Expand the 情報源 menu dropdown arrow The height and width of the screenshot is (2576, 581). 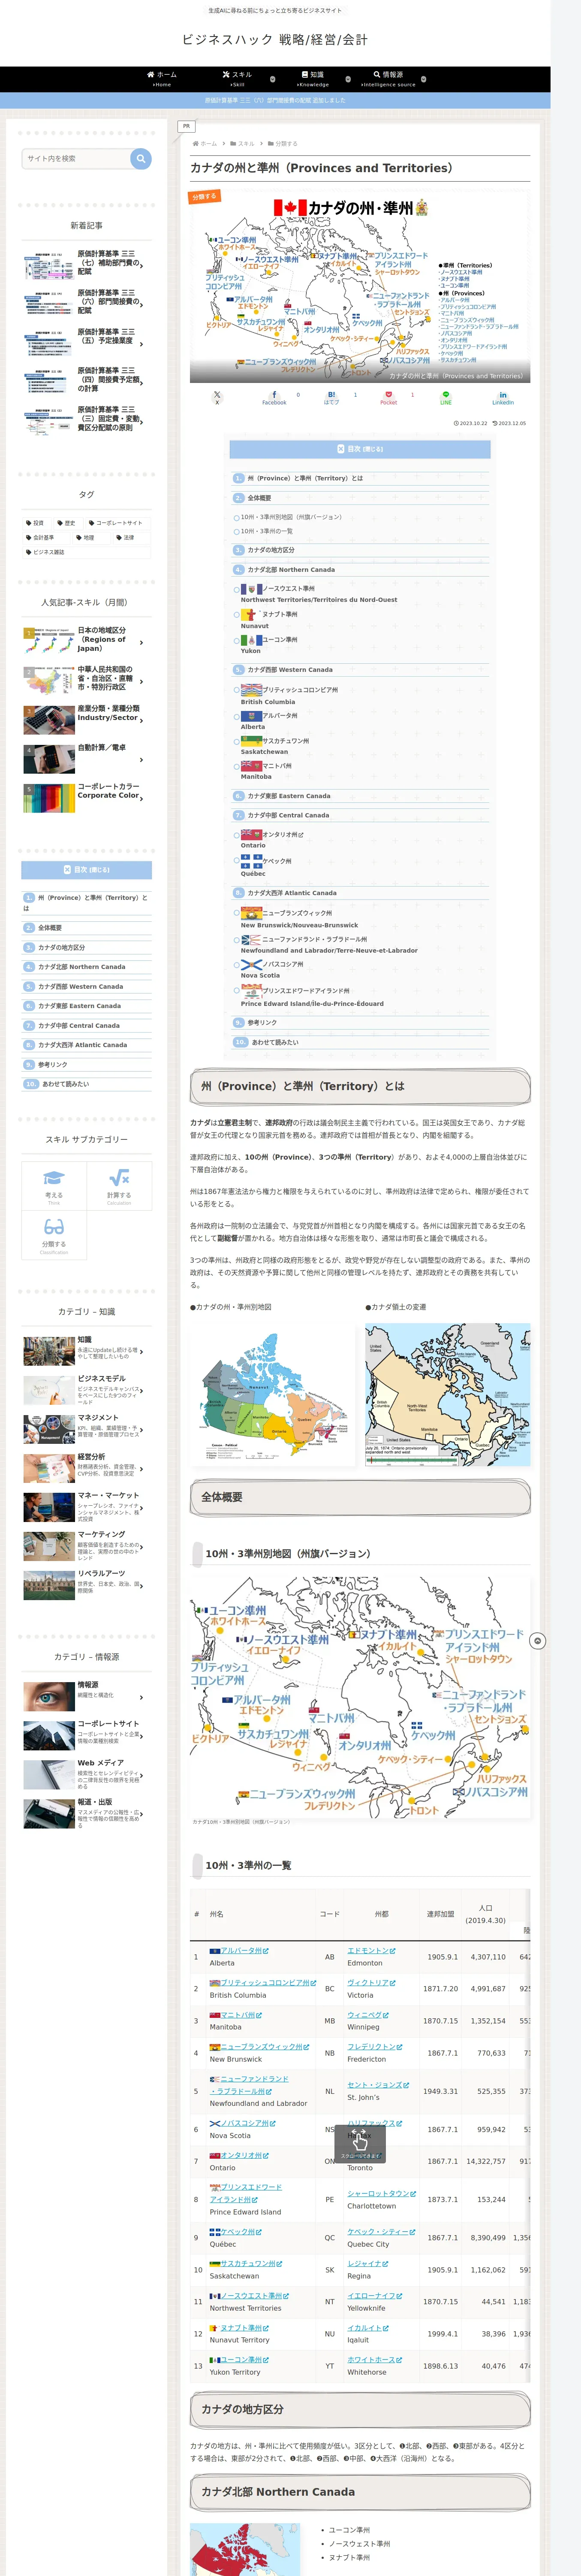[423, 79]
